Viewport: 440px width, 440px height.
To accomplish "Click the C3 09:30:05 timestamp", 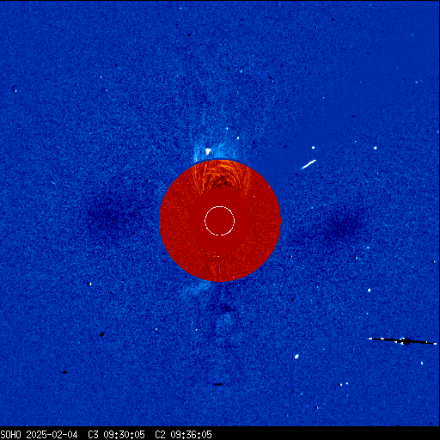I will point(116,435).
